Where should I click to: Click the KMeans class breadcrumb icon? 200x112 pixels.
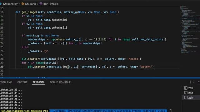(x=23, y=4)
